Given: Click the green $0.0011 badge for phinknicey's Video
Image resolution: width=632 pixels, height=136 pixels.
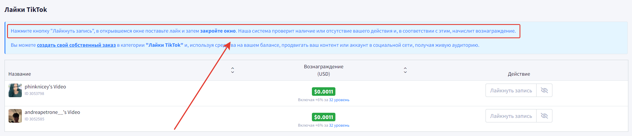Looking at the screenshot, I should point(324,92).
